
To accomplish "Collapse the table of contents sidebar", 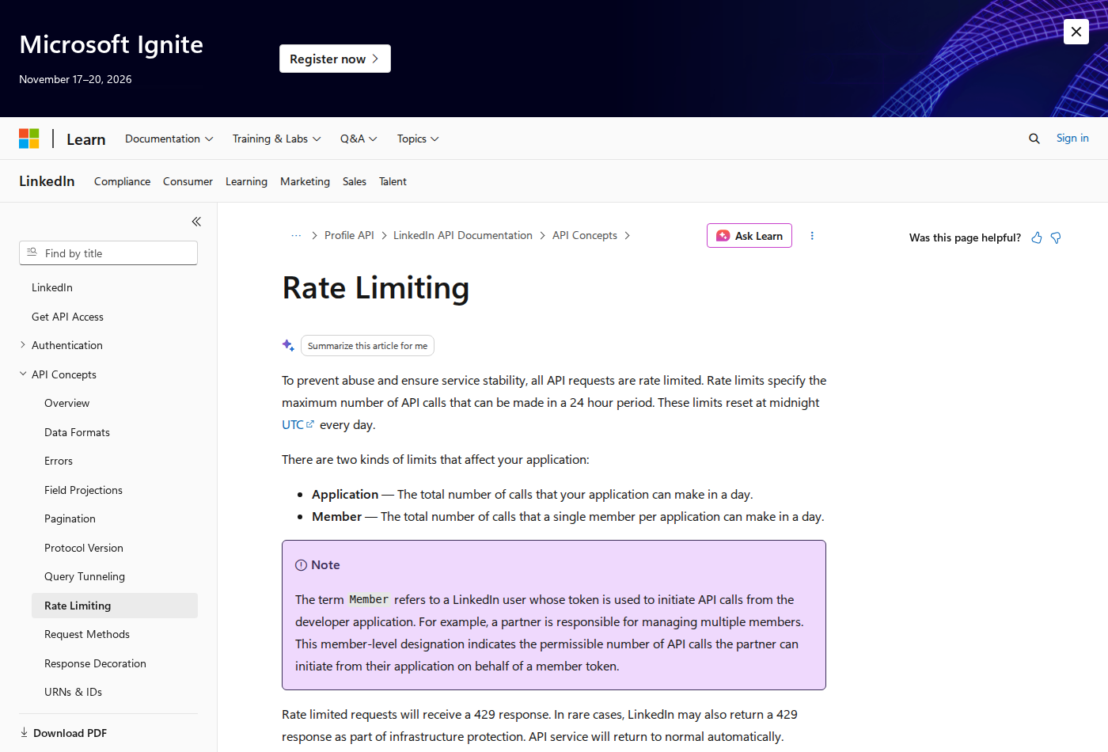I will coord(196,222).
